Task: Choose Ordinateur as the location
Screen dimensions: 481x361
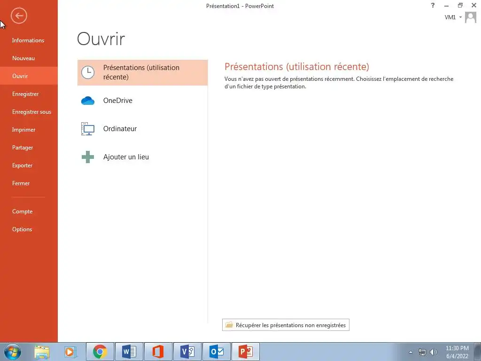Action: (x=143, y=129)
